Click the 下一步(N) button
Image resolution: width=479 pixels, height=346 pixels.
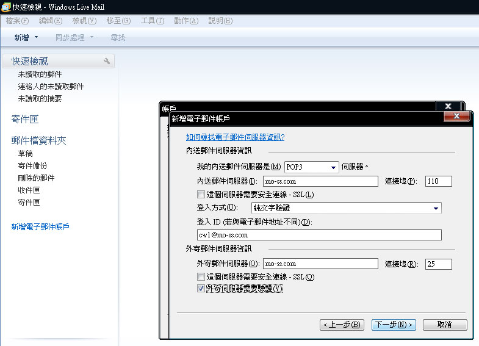(x=394, y=325)
